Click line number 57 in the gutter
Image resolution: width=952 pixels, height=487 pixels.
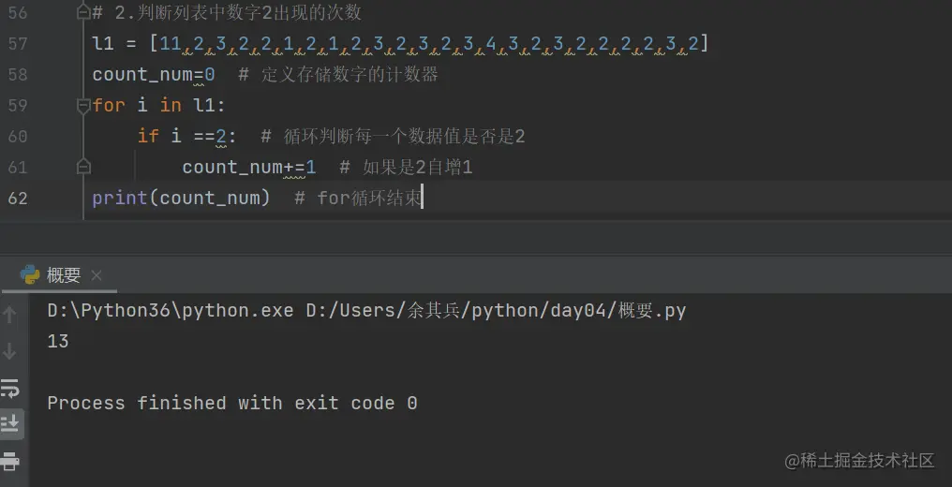point(18,44)
